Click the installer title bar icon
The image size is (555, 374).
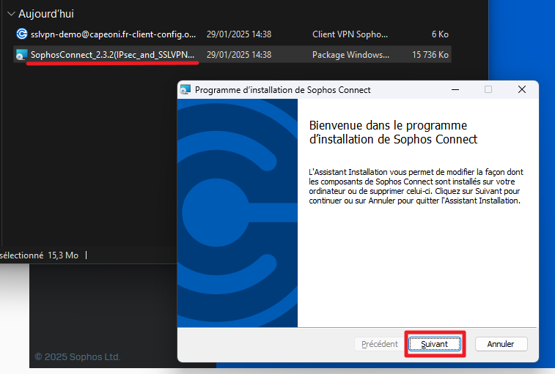pyautogui.click(x=185, y=90)
